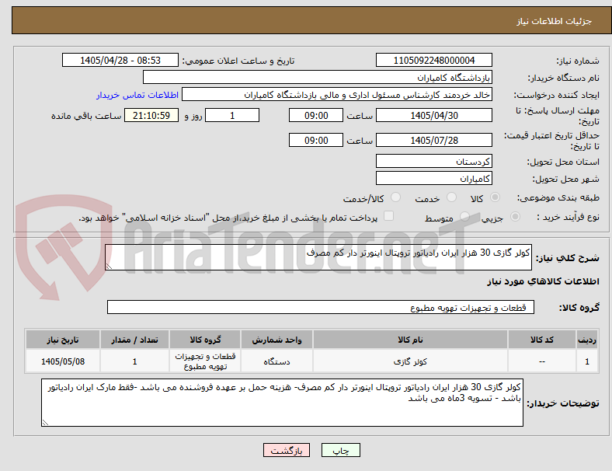Click the response deadline hour field 09:00
612x471 pixels.
(x=316, y=115)
